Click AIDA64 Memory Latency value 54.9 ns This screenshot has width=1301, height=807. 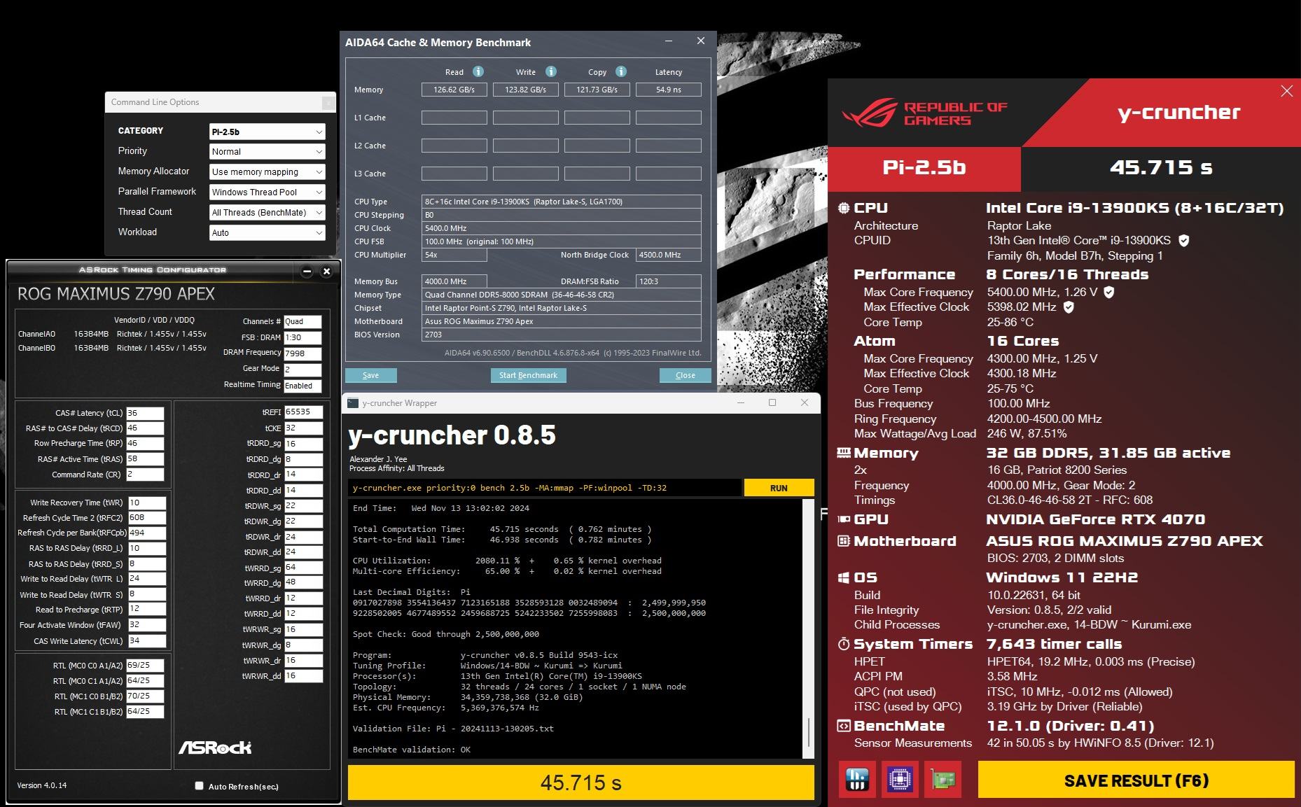[669, 90]
